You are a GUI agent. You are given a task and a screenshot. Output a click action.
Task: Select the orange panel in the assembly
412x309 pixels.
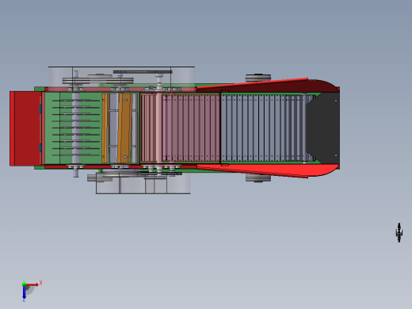tap(124, 128)
